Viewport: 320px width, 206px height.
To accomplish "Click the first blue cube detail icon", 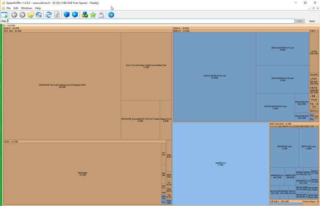I will coord(67,15).
